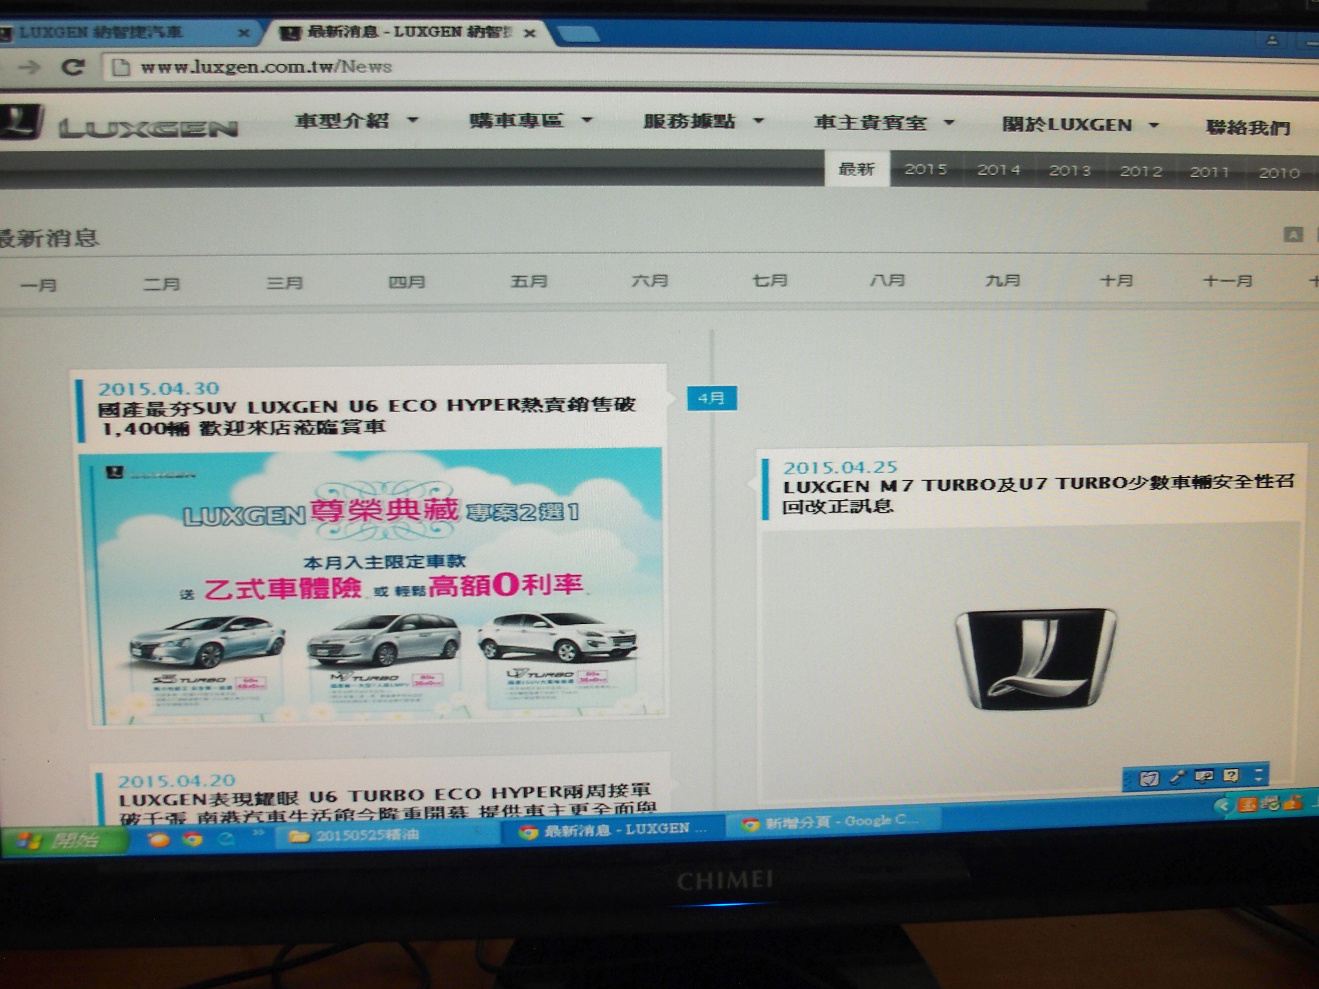Switch to 最新消息 - LUXGEN taskbar window

(x=614, y=830)
